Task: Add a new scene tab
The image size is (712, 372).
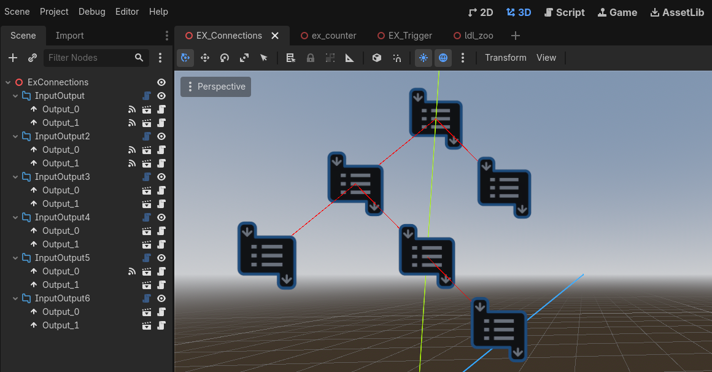Action: [516, 36]
